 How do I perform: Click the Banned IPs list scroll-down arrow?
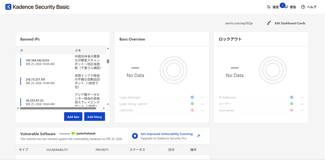108,104
